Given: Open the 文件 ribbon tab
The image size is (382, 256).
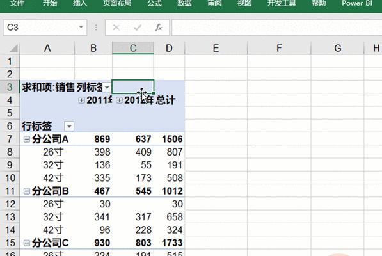Looking at the screenshot, I should [17, 3].
